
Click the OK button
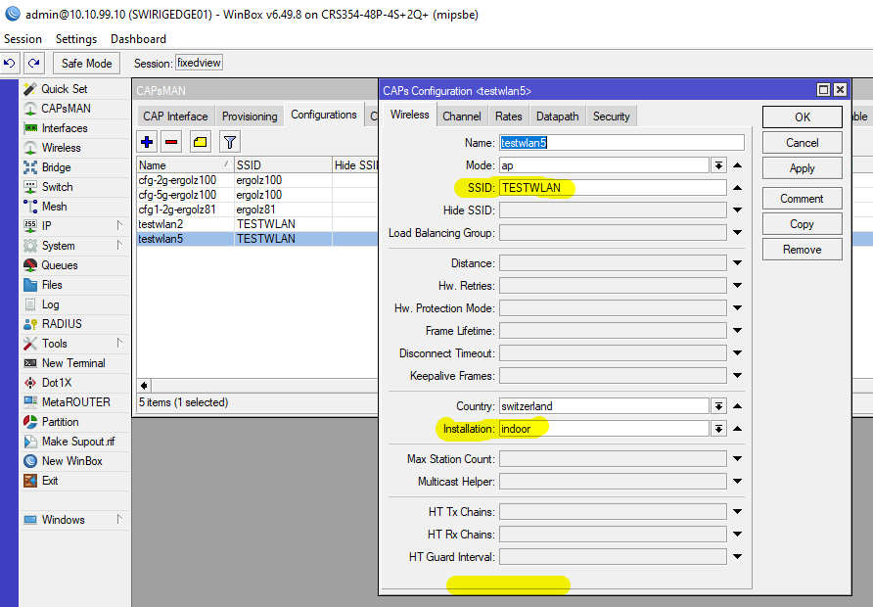802,117
